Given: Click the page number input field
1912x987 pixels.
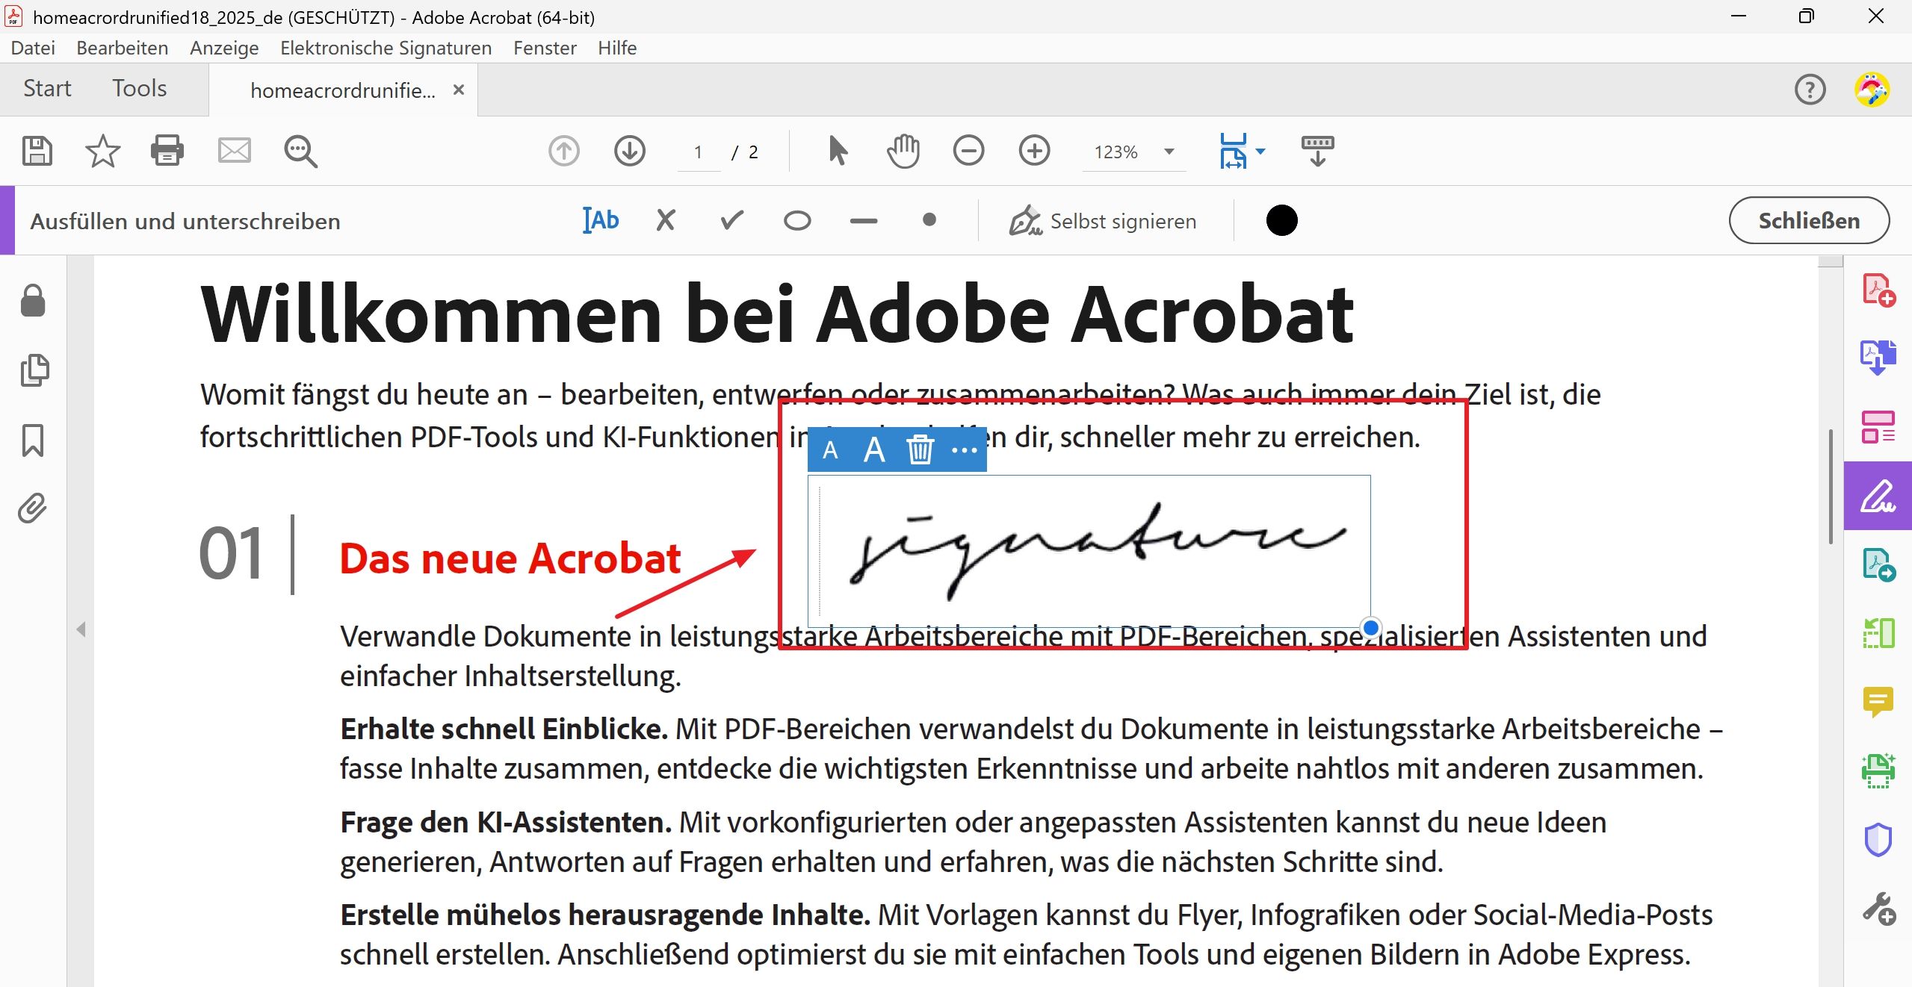Looking at the screenshot, I should click(x=699, y=152).
